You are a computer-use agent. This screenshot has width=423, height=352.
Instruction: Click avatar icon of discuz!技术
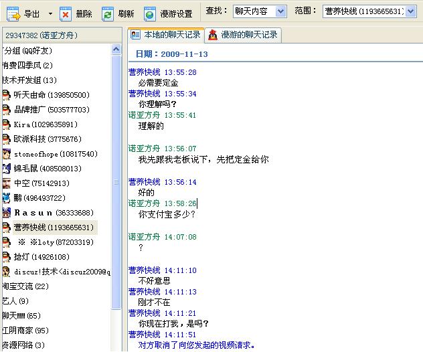coord(6,272)
